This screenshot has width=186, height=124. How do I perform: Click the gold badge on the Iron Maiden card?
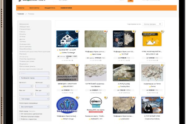[x=105, y=65]
